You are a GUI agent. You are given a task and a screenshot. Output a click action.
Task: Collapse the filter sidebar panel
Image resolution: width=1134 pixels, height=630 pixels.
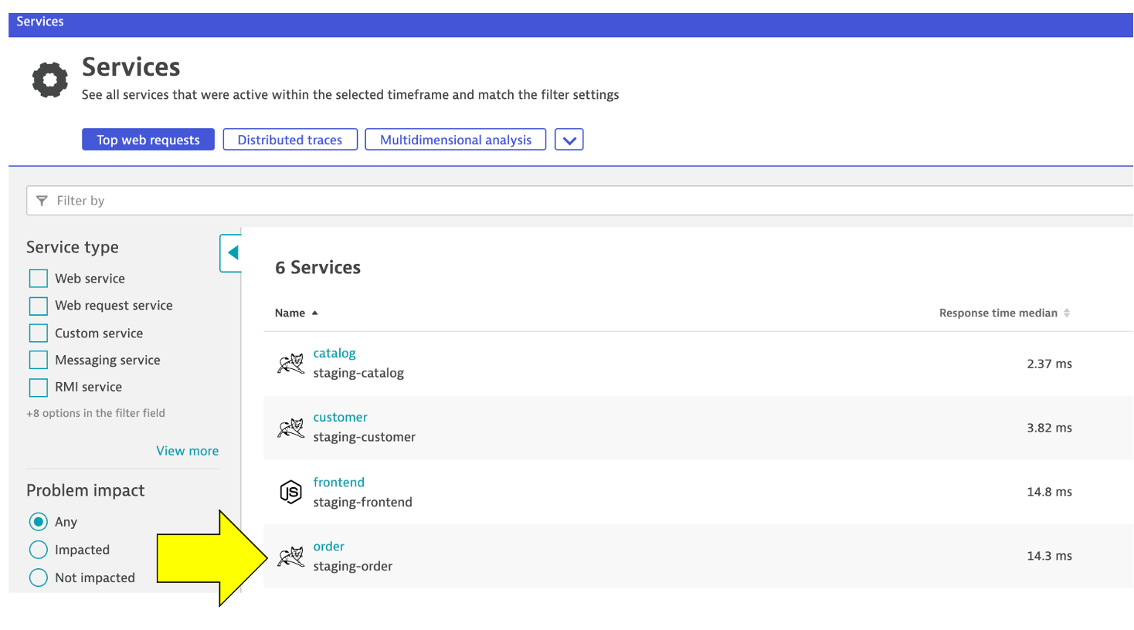pos(231,253)
